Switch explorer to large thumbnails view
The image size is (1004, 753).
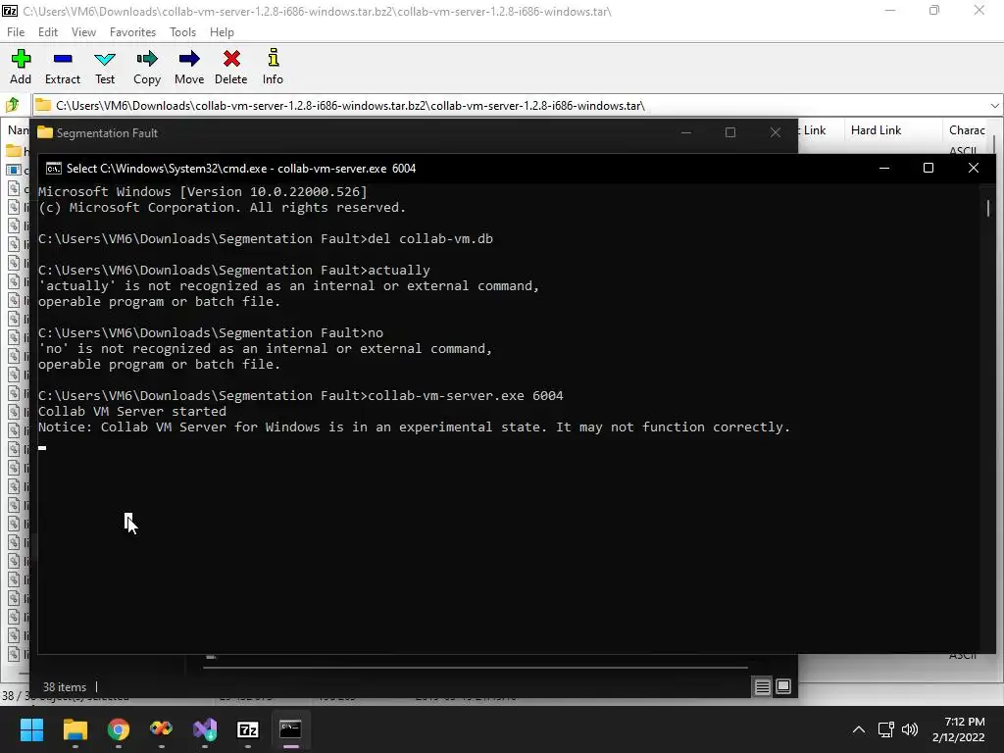(x=783, y=687)
